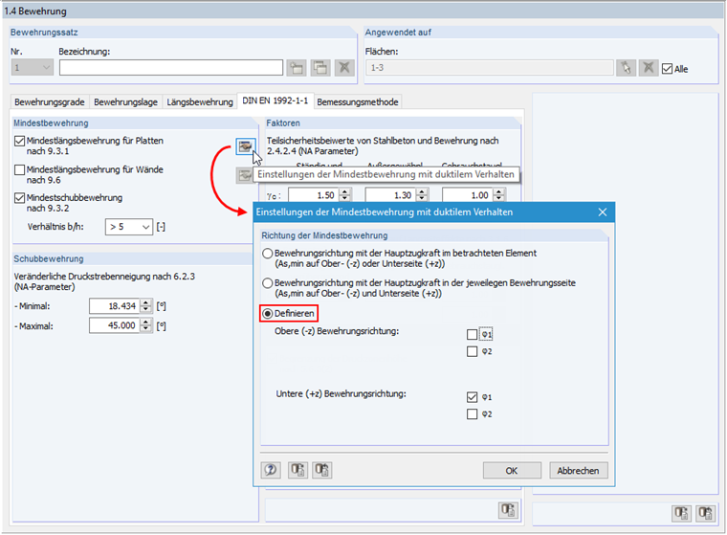Click the Abbrechen button
The height and width of the screenshot is (535, 727).
click(x=578, y=471)
